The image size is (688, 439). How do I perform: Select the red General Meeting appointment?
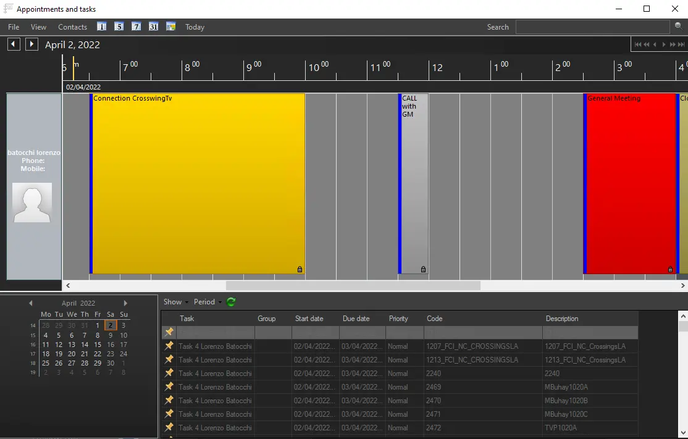click(x=630, y=185)
